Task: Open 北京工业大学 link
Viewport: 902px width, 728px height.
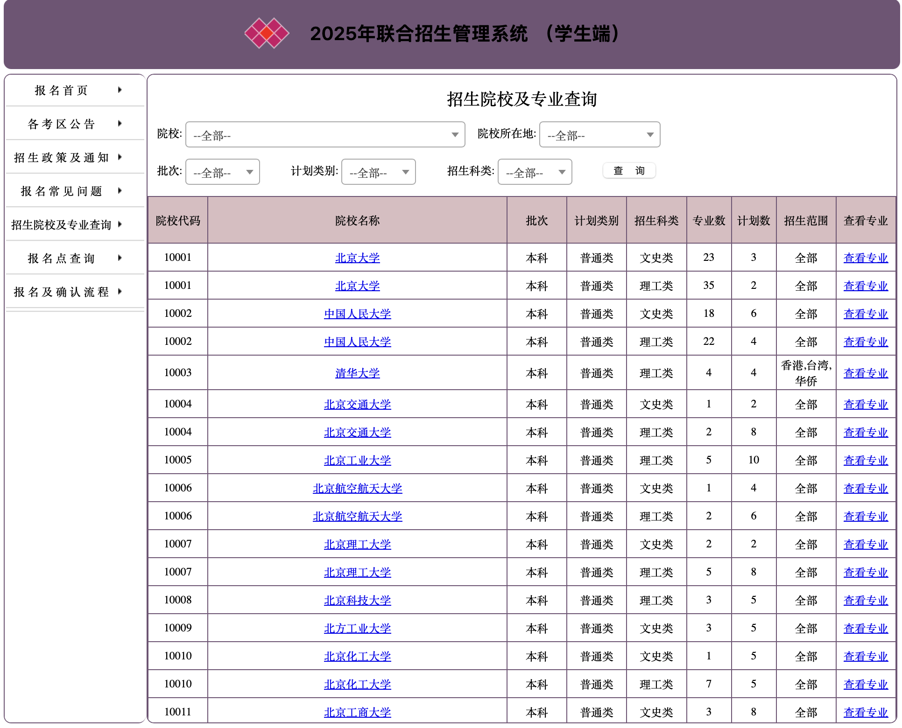Action: 358,460
